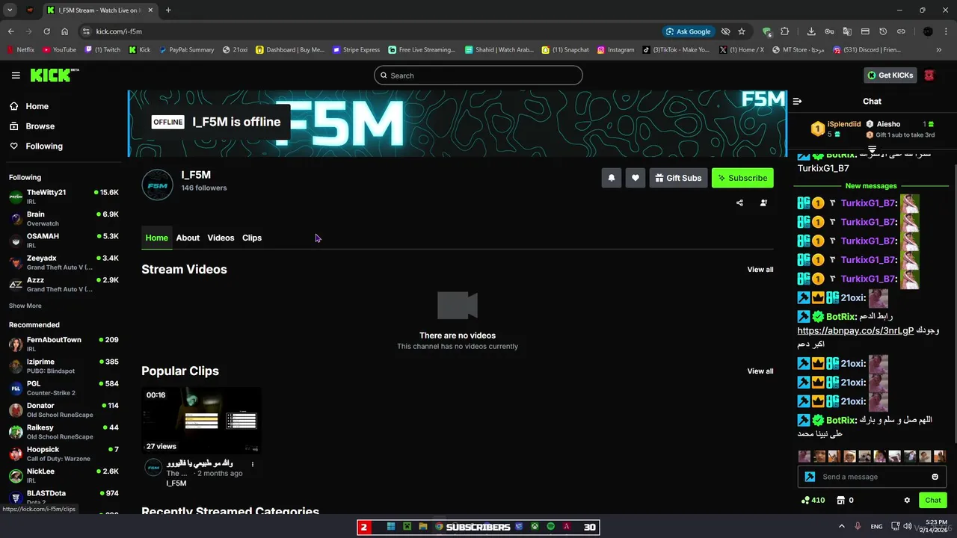This screenshot has width=957, height=538.
Task: Click the heart follow icon
Action: [x=636, y=178]
